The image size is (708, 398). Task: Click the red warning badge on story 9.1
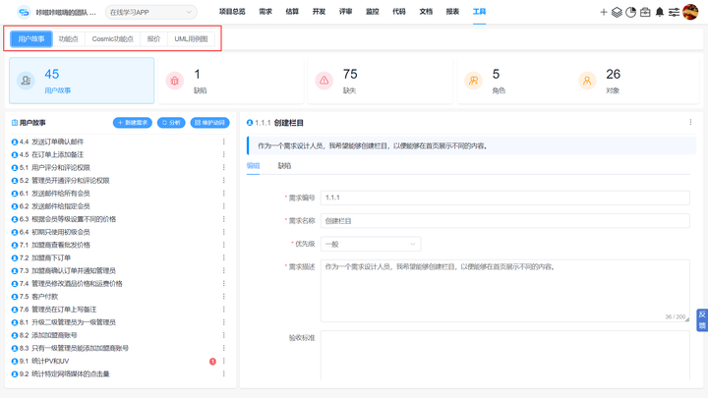pyautogui.click(x=212, y=362)
